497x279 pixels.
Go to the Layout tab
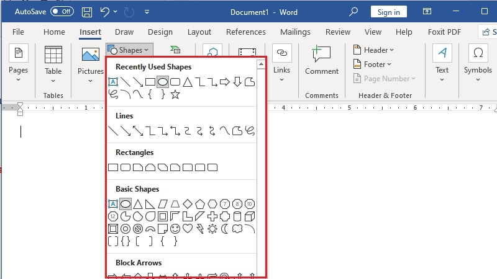tap(199, 32)
